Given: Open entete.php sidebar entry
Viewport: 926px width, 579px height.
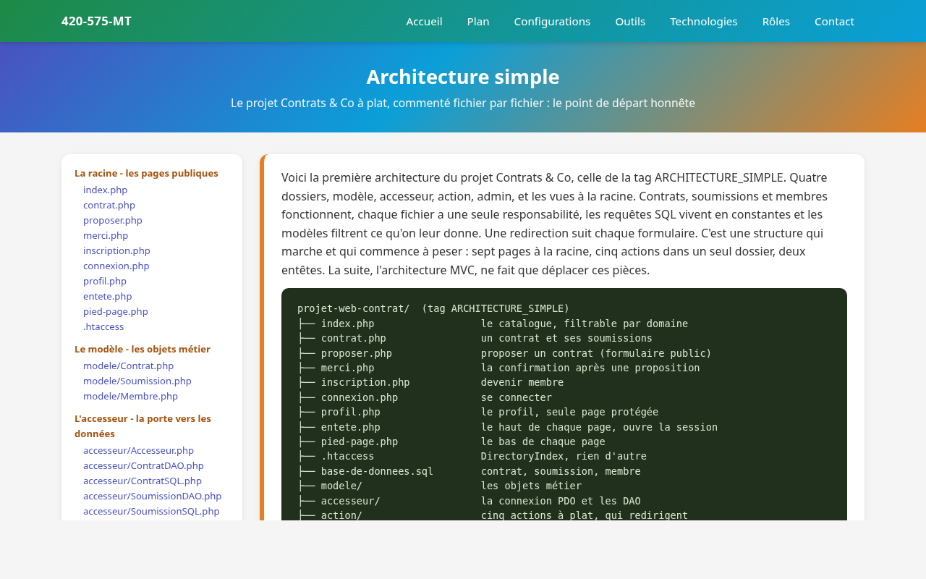Looking at the screenshot, I should (x=108, y=296).
